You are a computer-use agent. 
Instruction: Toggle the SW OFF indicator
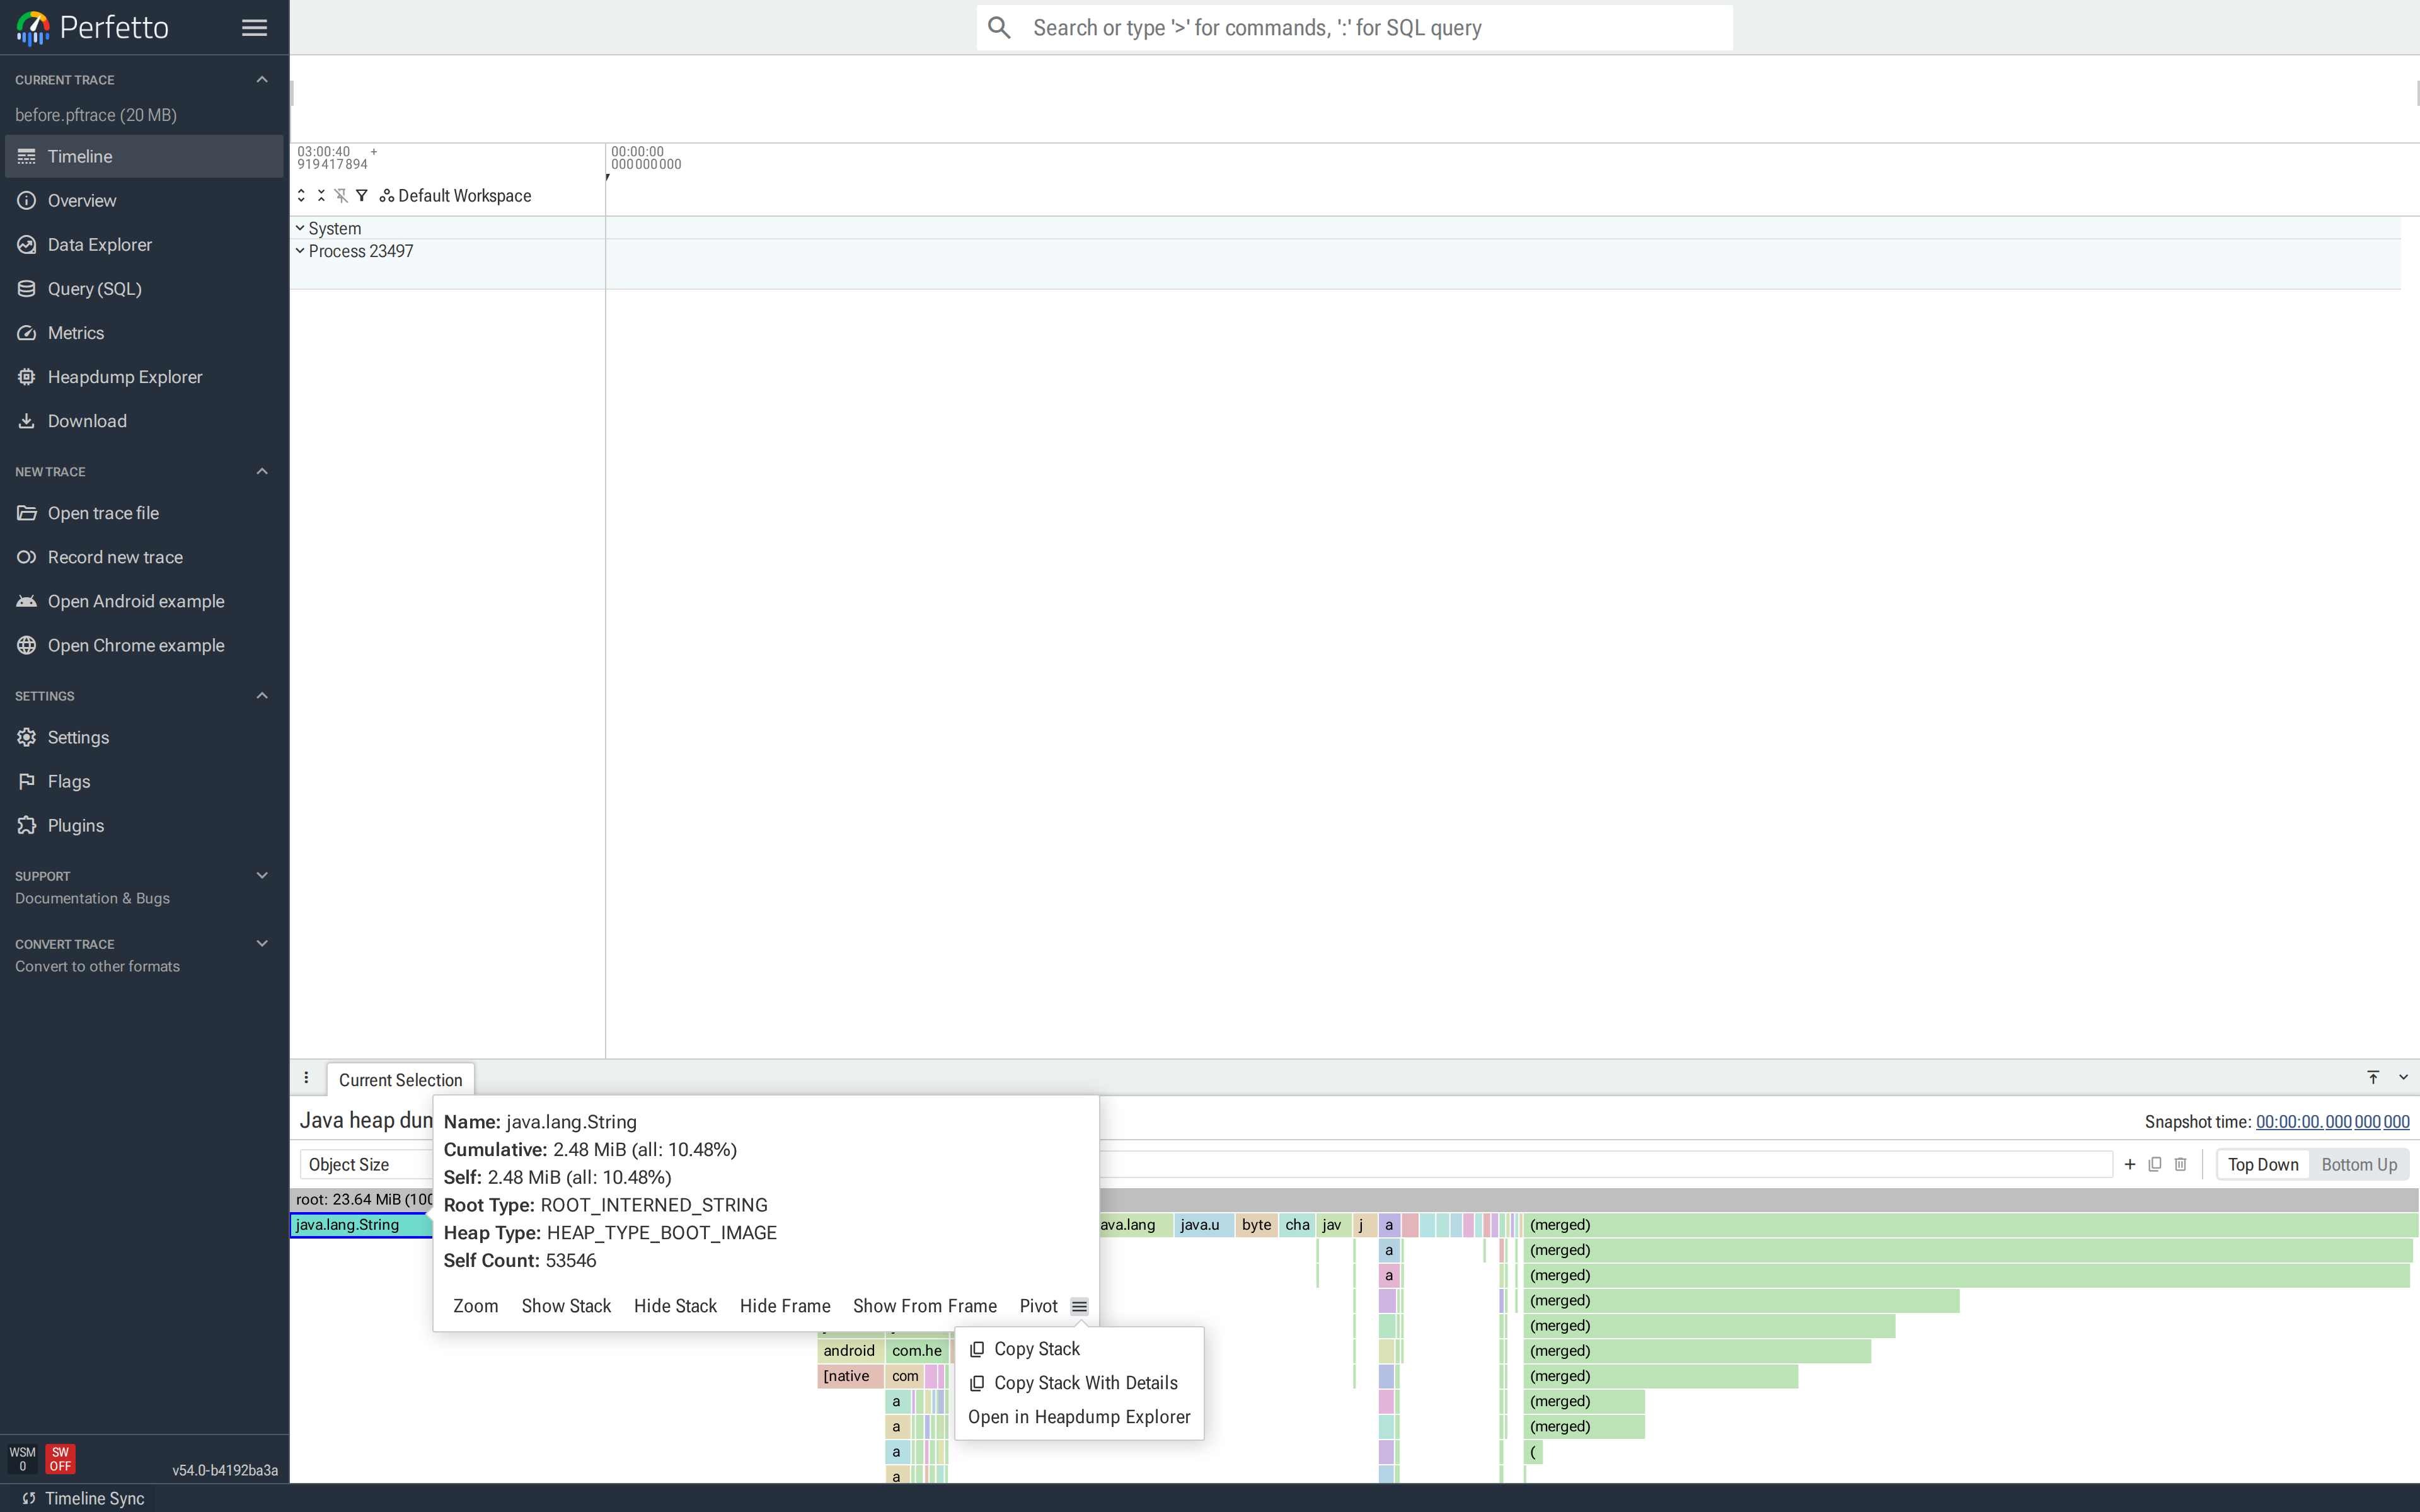61,1459
